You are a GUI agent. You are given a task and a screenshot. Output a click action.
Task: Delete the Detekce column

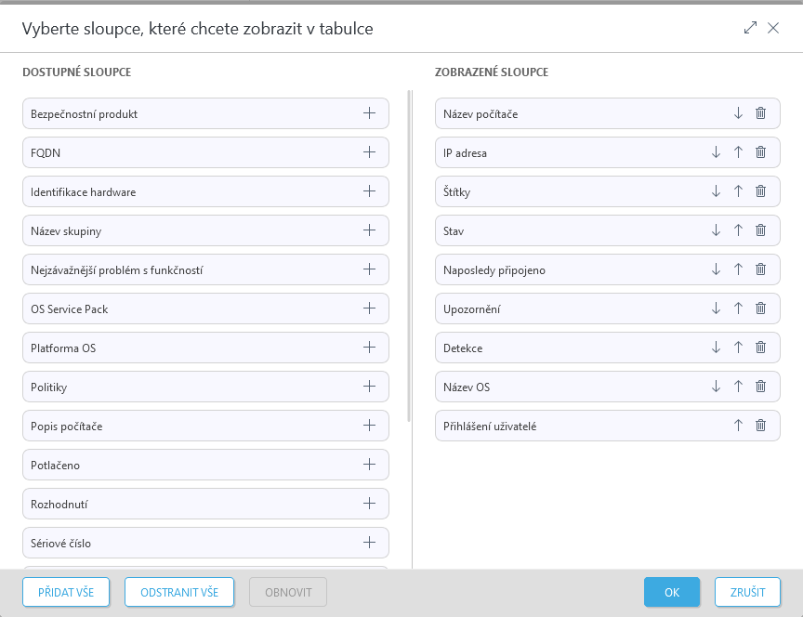tap(760, 348)
